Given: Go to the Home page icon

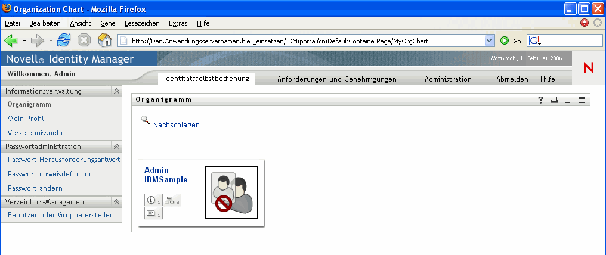Looking at the screenshot, I should [x=105, y=40].
